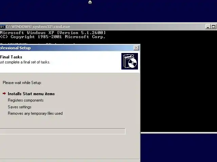
Task: Click the red arrow beside Installs Start menu items
Action: pos(4,93)
